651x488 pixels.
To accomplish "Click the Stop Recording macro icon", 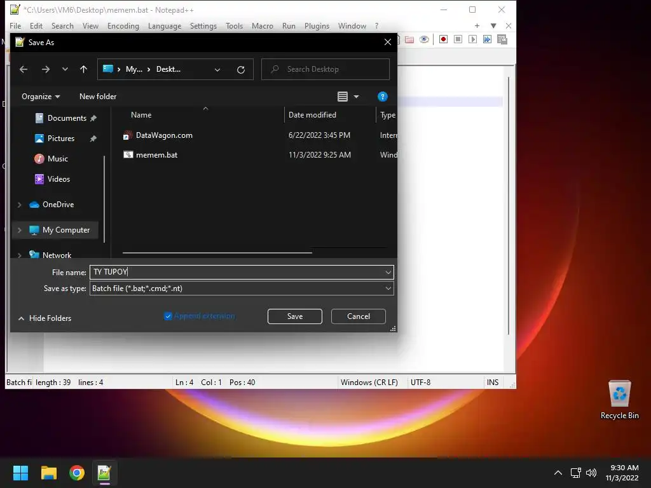I will click(458, 39).
